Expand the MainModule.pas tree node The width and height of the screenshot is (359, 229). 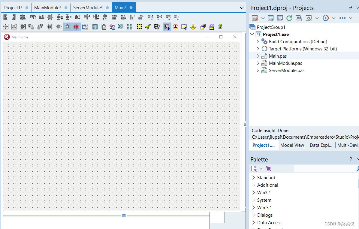[258, 63]
